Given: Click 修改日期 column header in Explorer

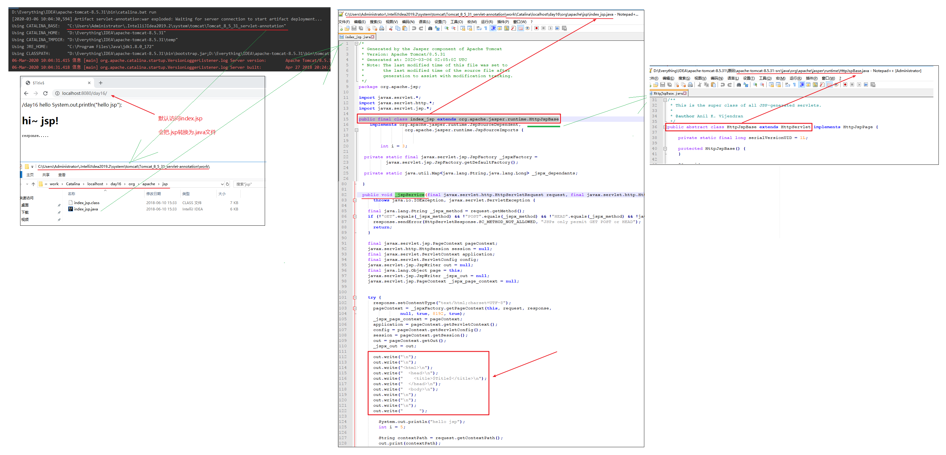Looking at the screenshot, I should click(154, 194).
